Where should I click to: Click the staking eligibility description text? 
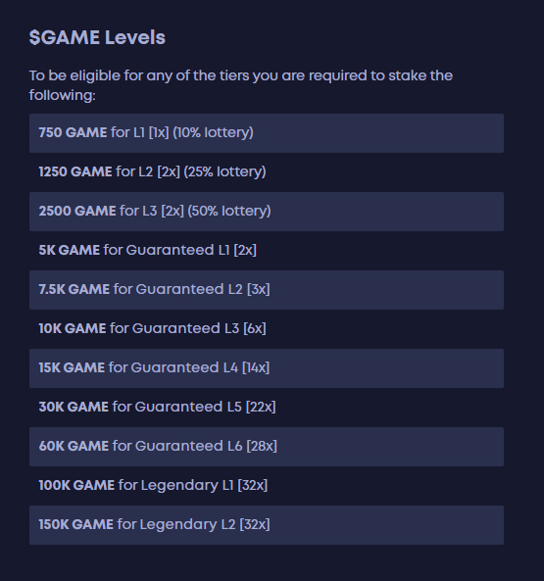click(241, 85)
